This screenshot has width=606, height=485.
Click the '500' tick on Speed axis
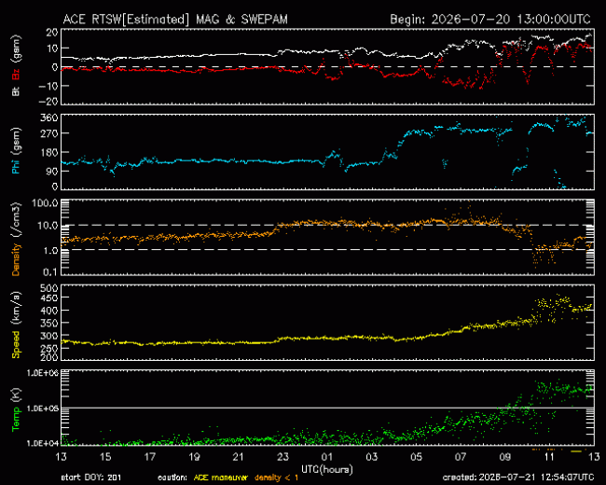pos(48,288)
